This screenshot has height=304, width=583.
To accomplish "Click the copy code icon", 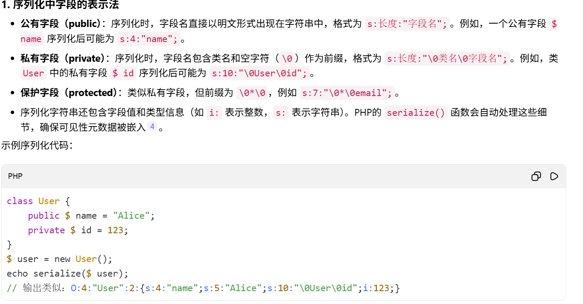I will [x=536, y=176].
